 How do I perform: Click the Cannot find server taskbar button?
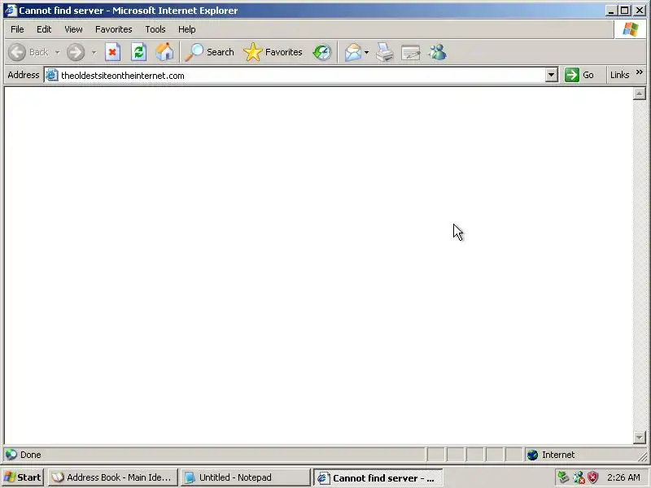[x=378, y=478]
